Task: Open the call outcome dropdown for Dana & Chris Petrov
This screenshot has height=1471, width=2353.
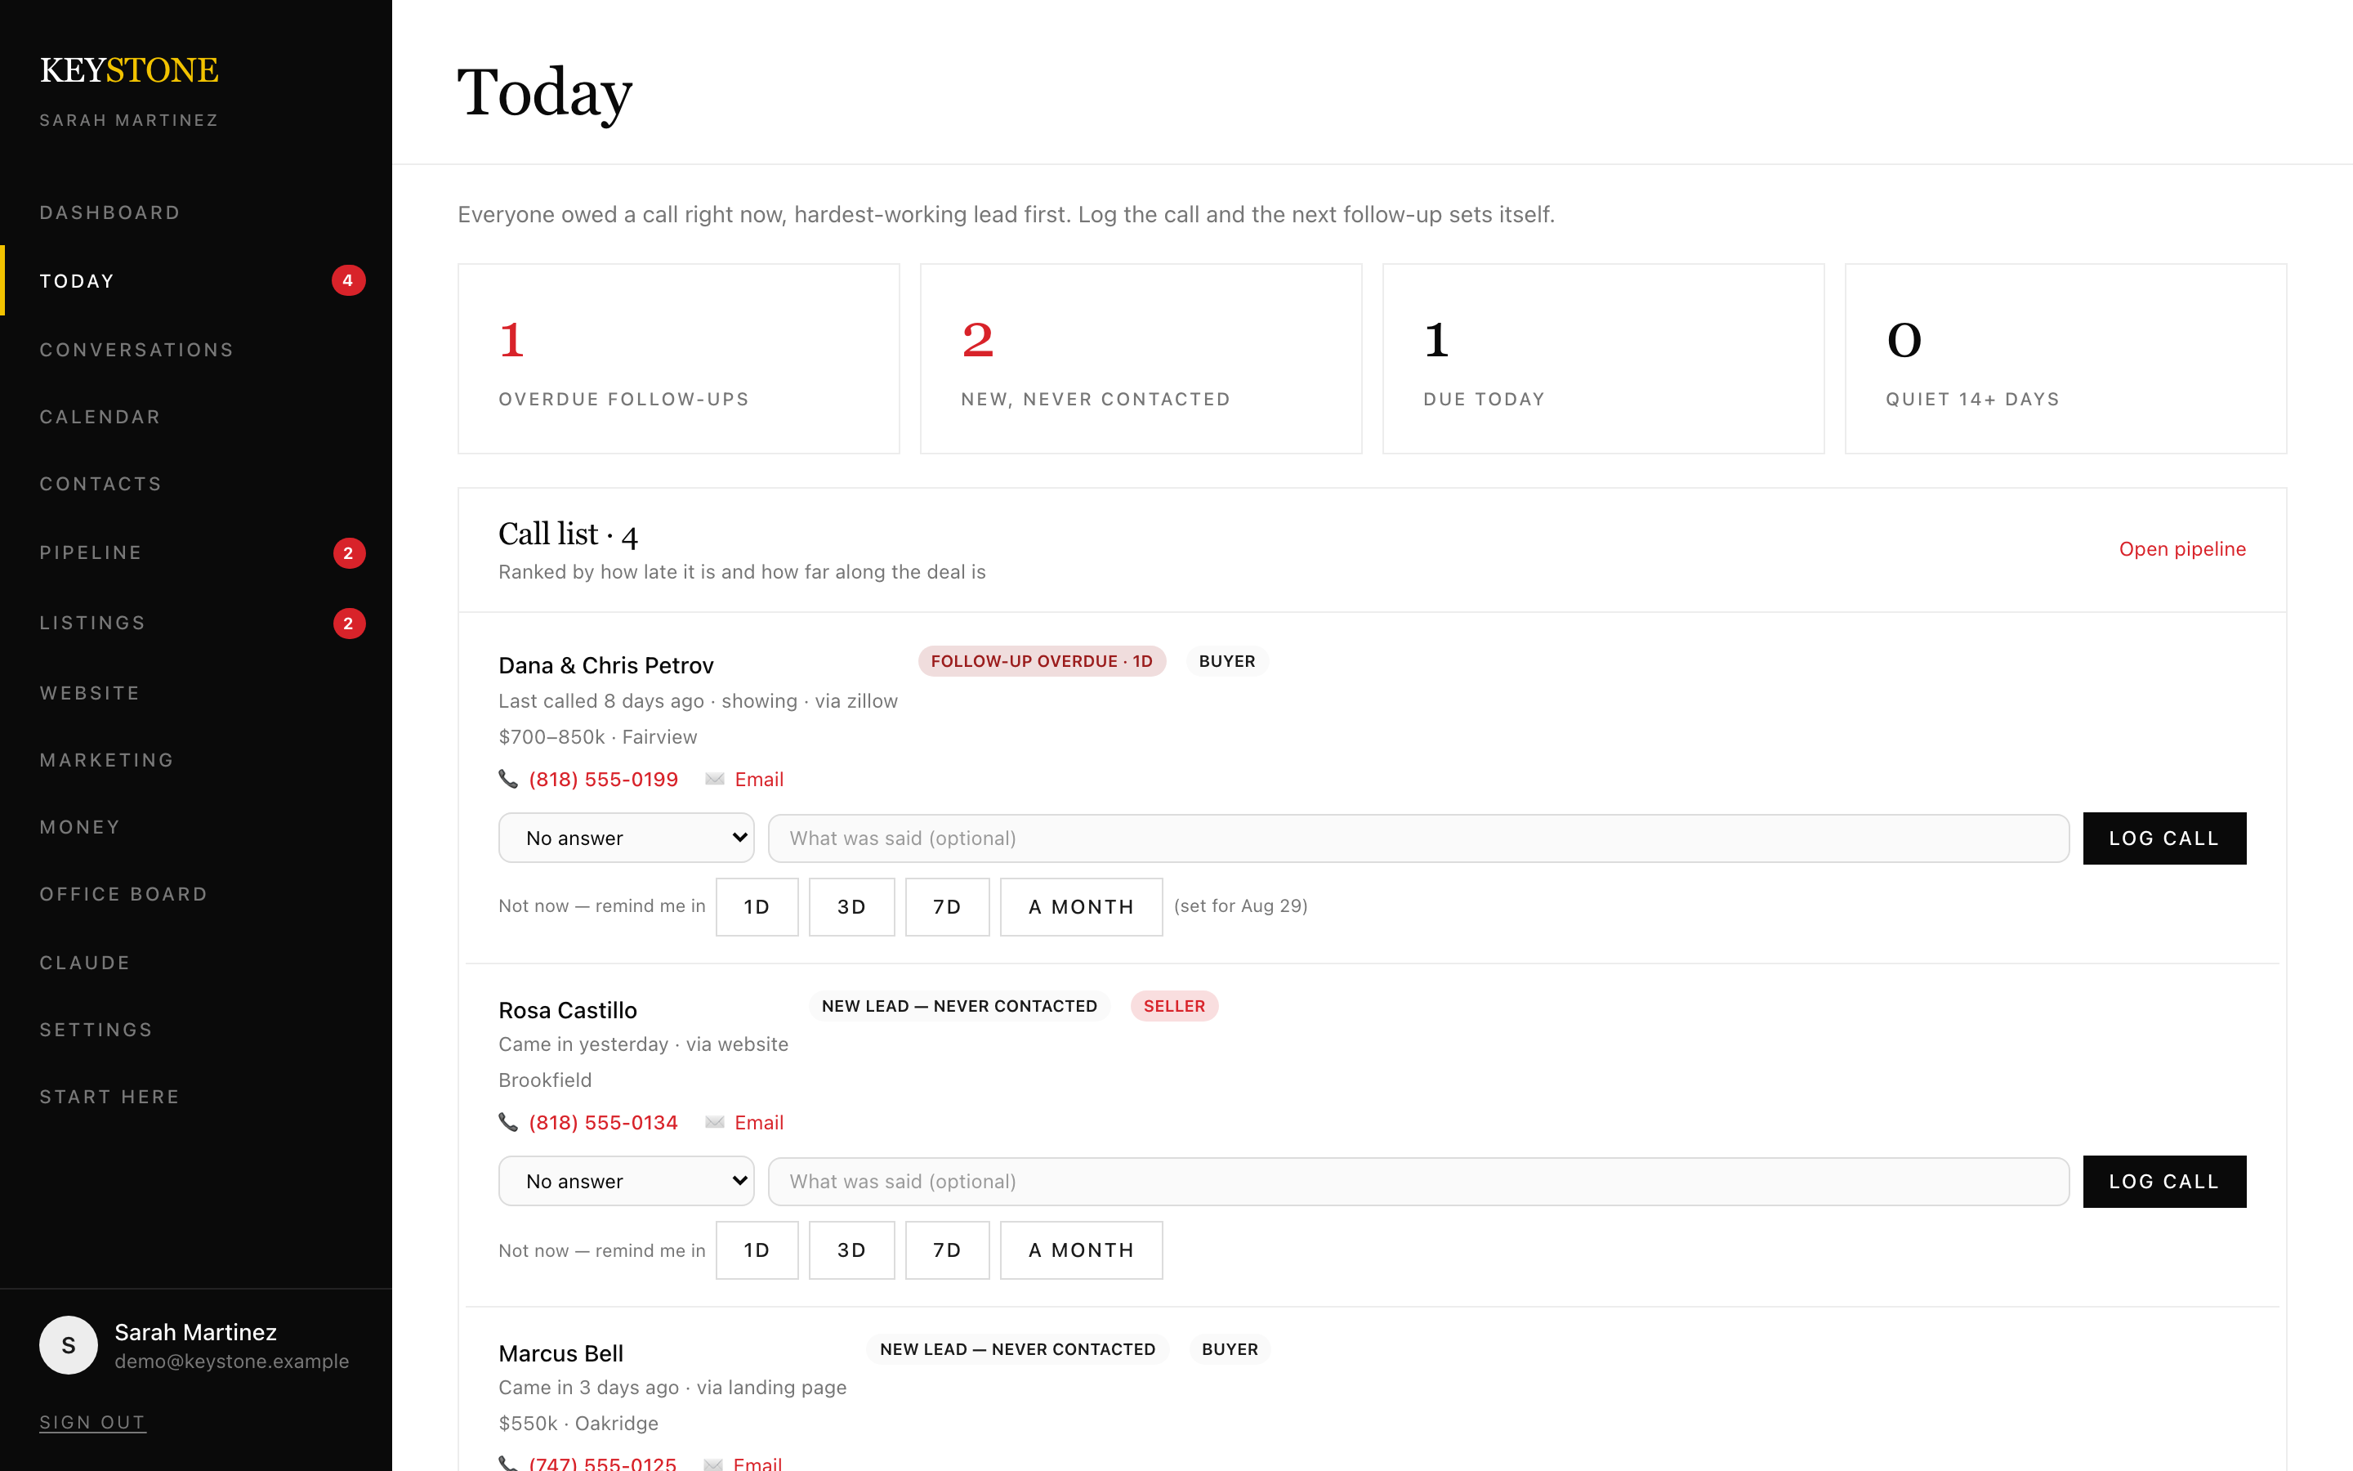Action: [x=626, y=838]
